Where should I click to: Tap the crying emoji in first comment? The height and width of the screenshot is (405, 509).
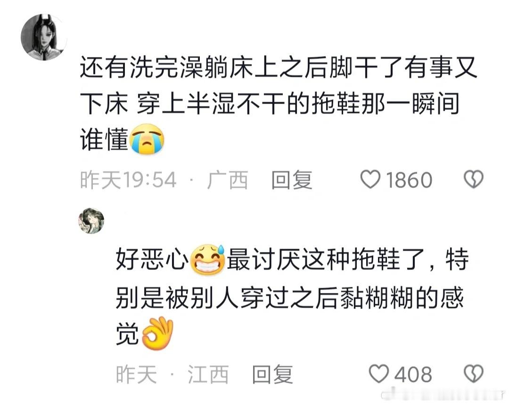click(x=147, y=139)
